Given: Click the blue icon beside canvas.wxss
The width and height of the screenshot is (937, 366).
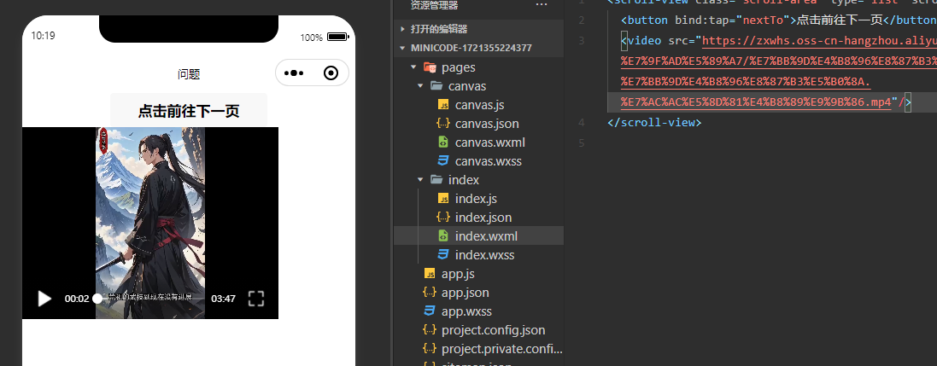Looking at the screenshot, I should (442, 161).
